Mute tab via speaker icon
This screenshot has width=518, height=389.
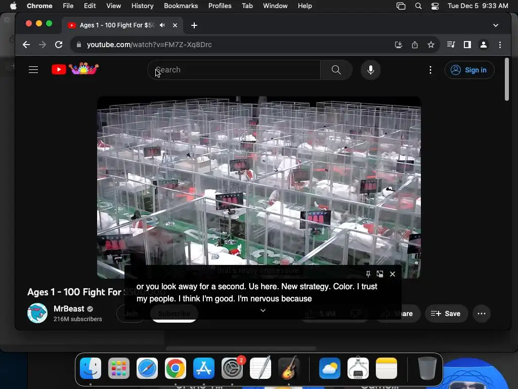(162, 25)
